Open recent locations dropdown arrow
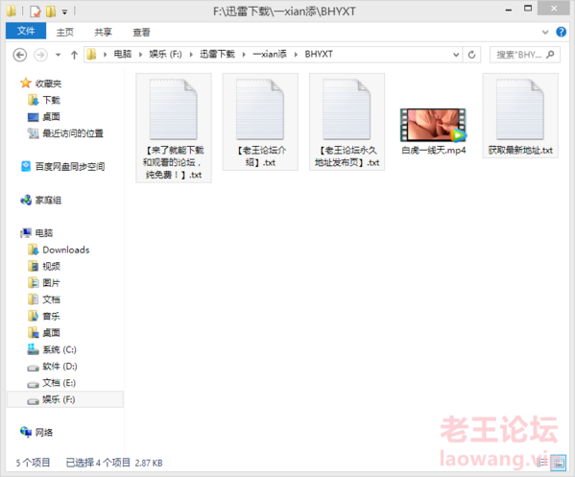The image size is (575, 477). coord(58,55)
